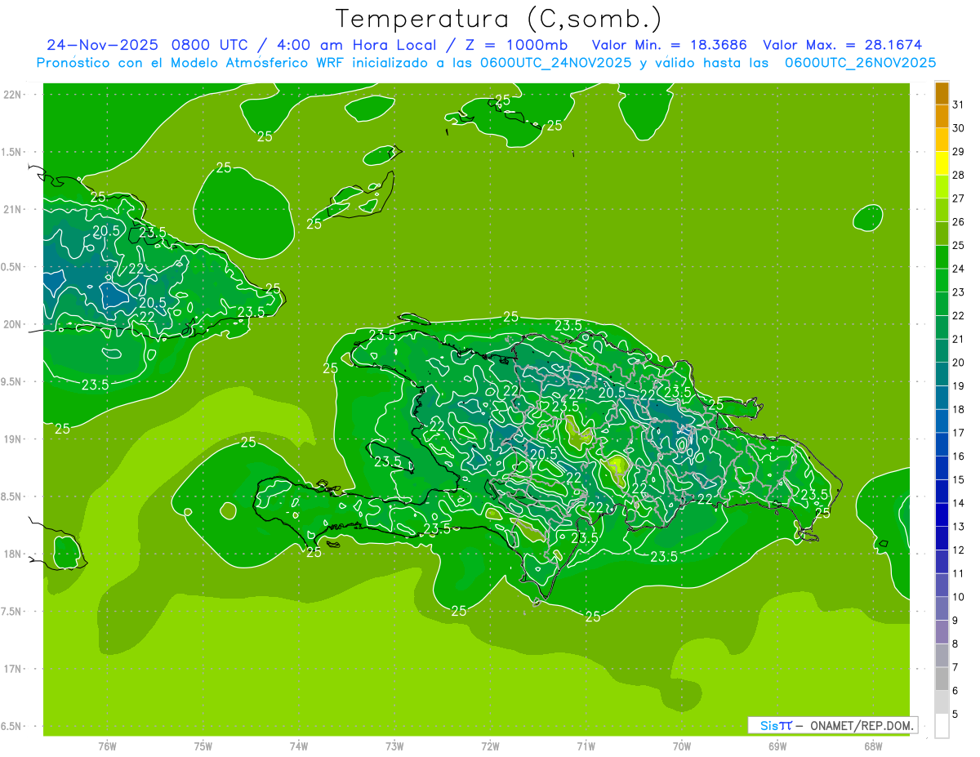Image resolution: width=980 pixels, height=757 pixels.
Task: Click the "76W" longitude axis label
Action: click(x=107, y=746)
